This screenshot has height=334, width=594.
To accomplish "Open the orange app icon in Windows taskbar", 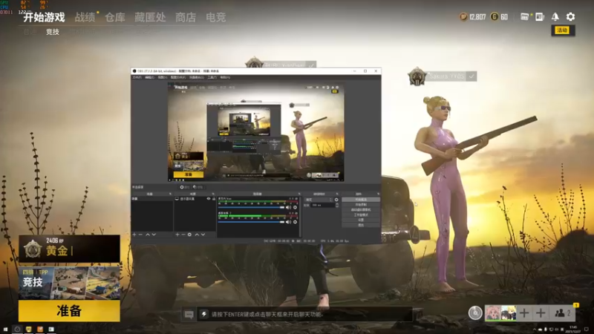I will click(x=40, y=330).
